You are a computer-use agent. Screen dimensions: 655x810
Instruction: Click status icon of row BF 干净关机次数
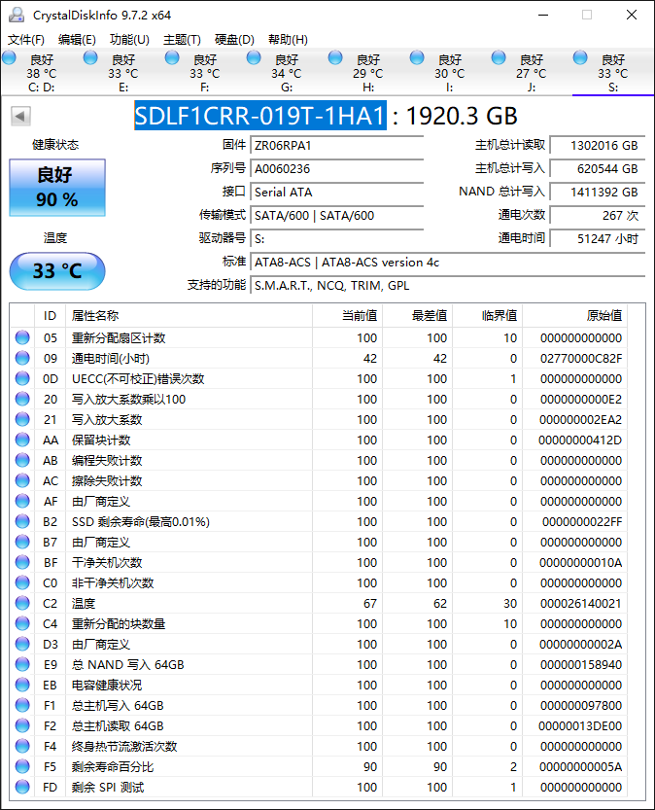coord(22,563)
